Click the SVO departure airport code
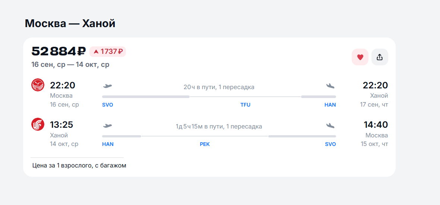 108,105
